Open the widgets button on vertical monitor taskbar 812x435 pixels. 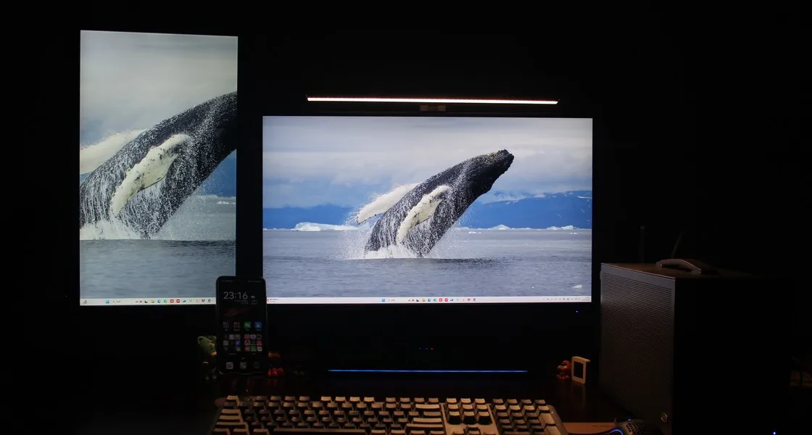coord(84,301)
